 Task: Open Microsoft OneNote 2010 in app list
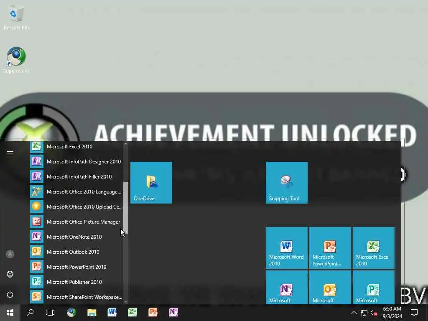[x=76, y=237]
